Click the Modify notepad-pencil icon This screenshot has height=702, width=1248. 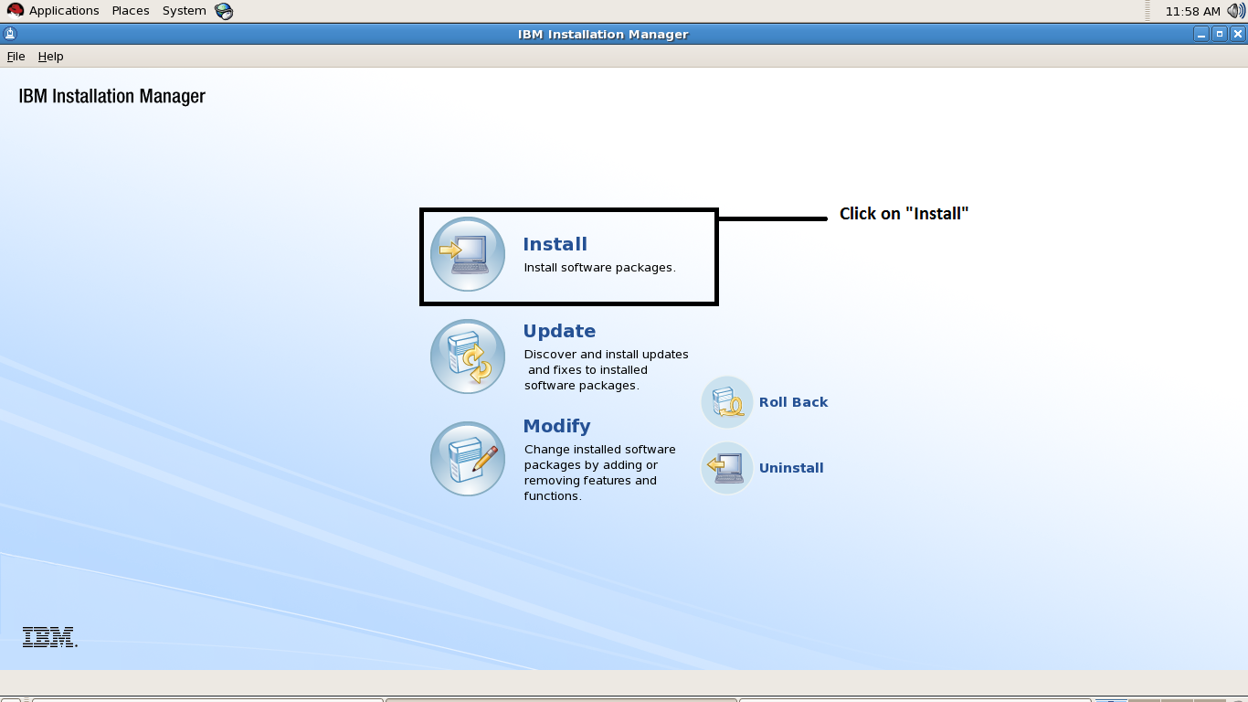(468, 459)
